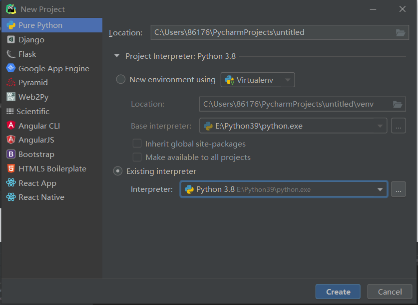418x305 pixels.
Task: Click the Django project type icon
Action: pyautogui.click(x=10, y=39)
